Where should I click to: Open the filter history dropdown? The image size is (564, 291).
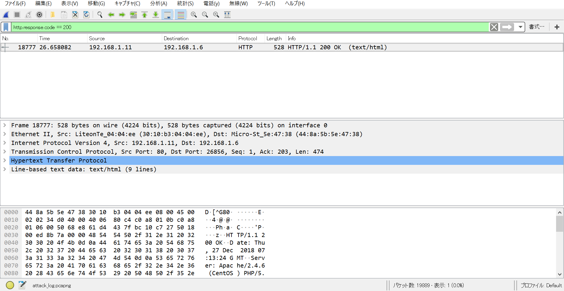click(520, 27)
